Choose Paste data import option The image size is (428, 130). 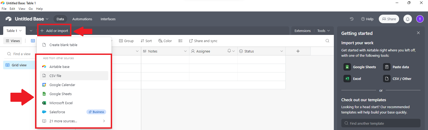click(x=396, y=67)
